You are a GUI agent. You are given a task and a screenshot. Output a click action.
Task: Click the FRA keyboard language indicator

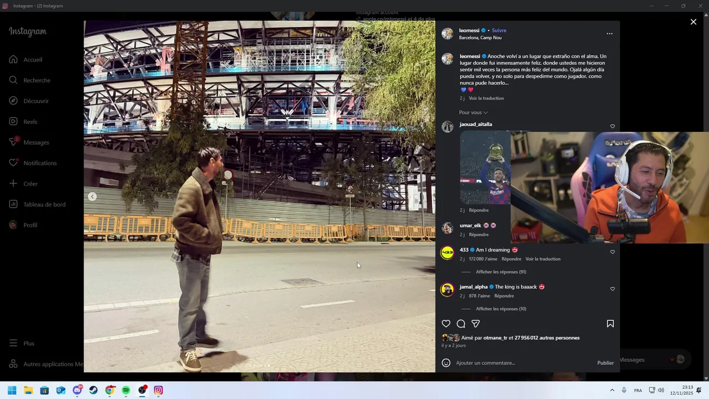[638, 390]
